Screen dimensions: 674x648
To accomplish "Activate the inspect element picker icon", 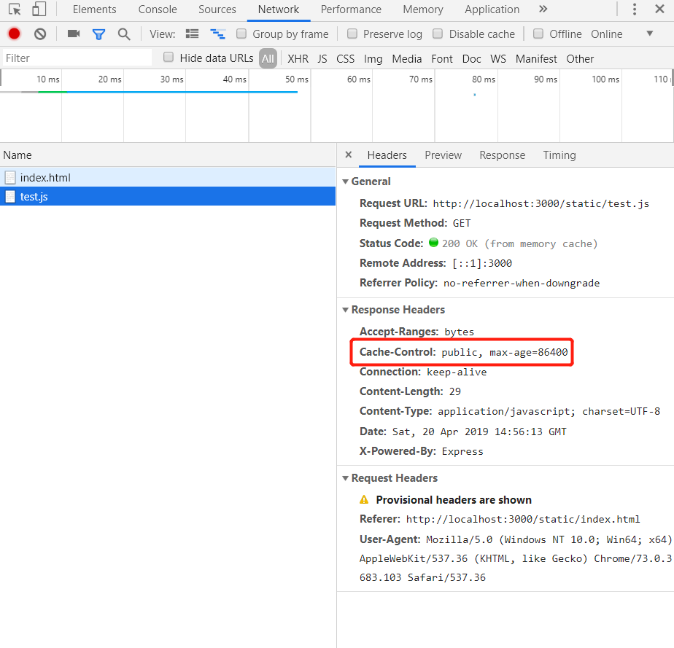I will click(15, 9).
